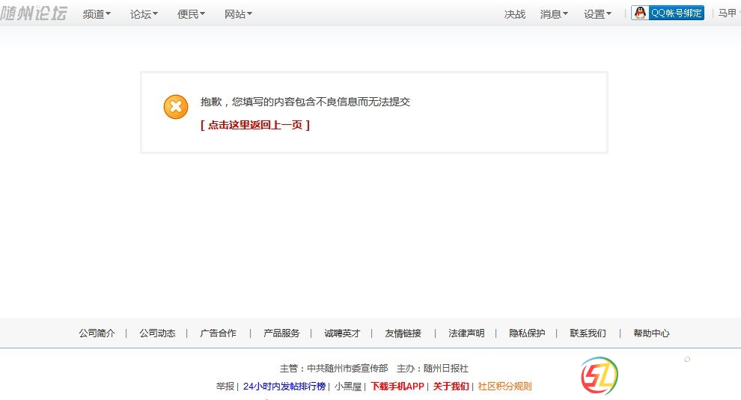Viewport: 741px width, 400px height.
Task: Click the orange error X icon
Action: pyautogui.click(x=176, y=107)
